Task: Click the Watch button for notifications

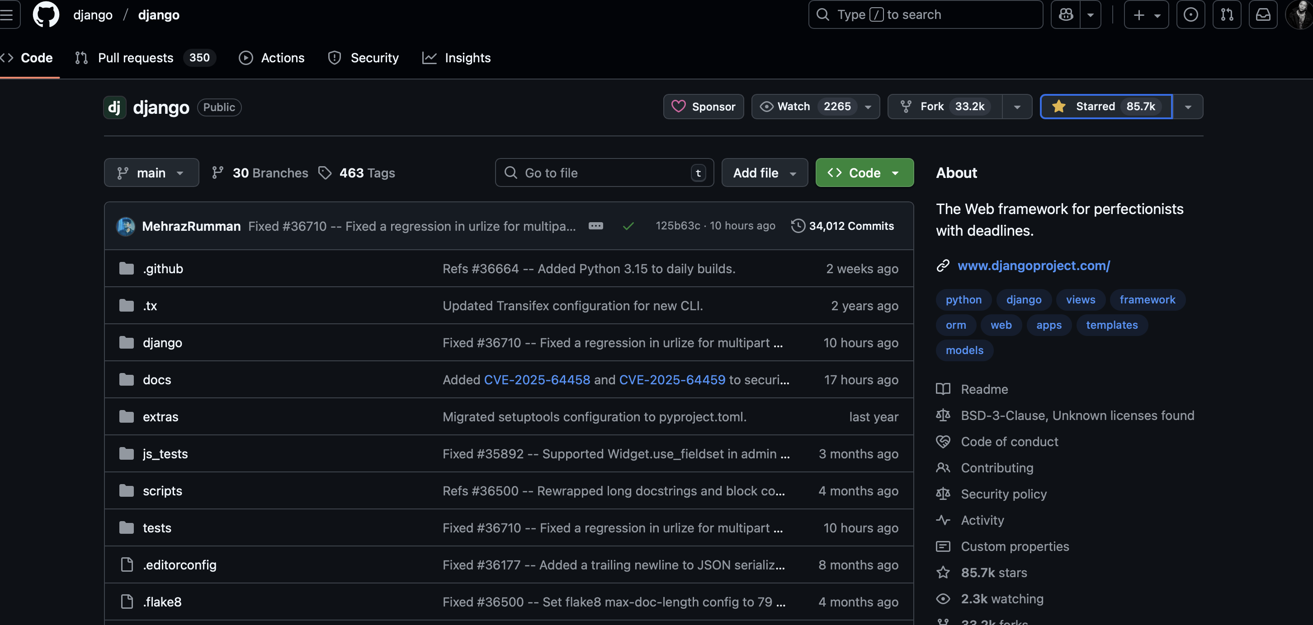Action: tap(805, 107)
